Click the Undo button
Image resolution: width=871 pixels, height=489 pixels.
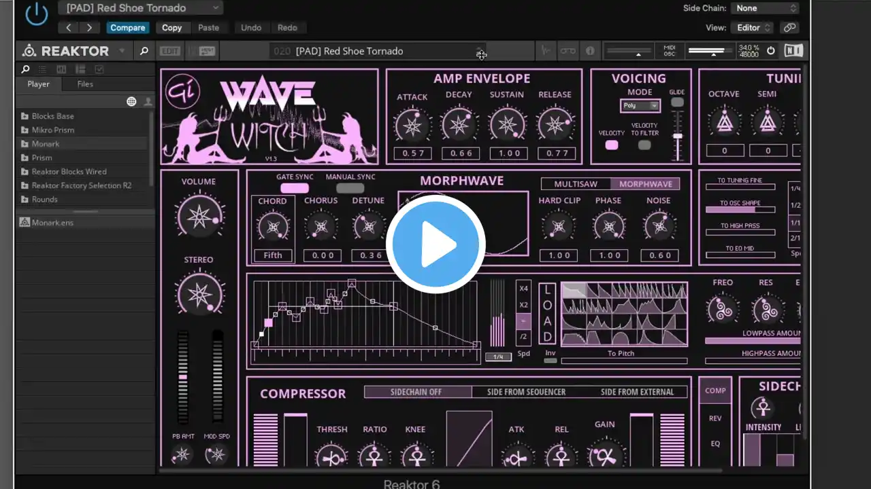(x=251, y=28)
